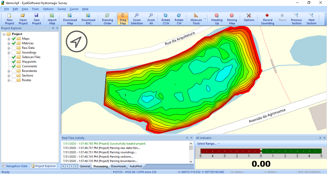Open the Help menu

(85, 9)
